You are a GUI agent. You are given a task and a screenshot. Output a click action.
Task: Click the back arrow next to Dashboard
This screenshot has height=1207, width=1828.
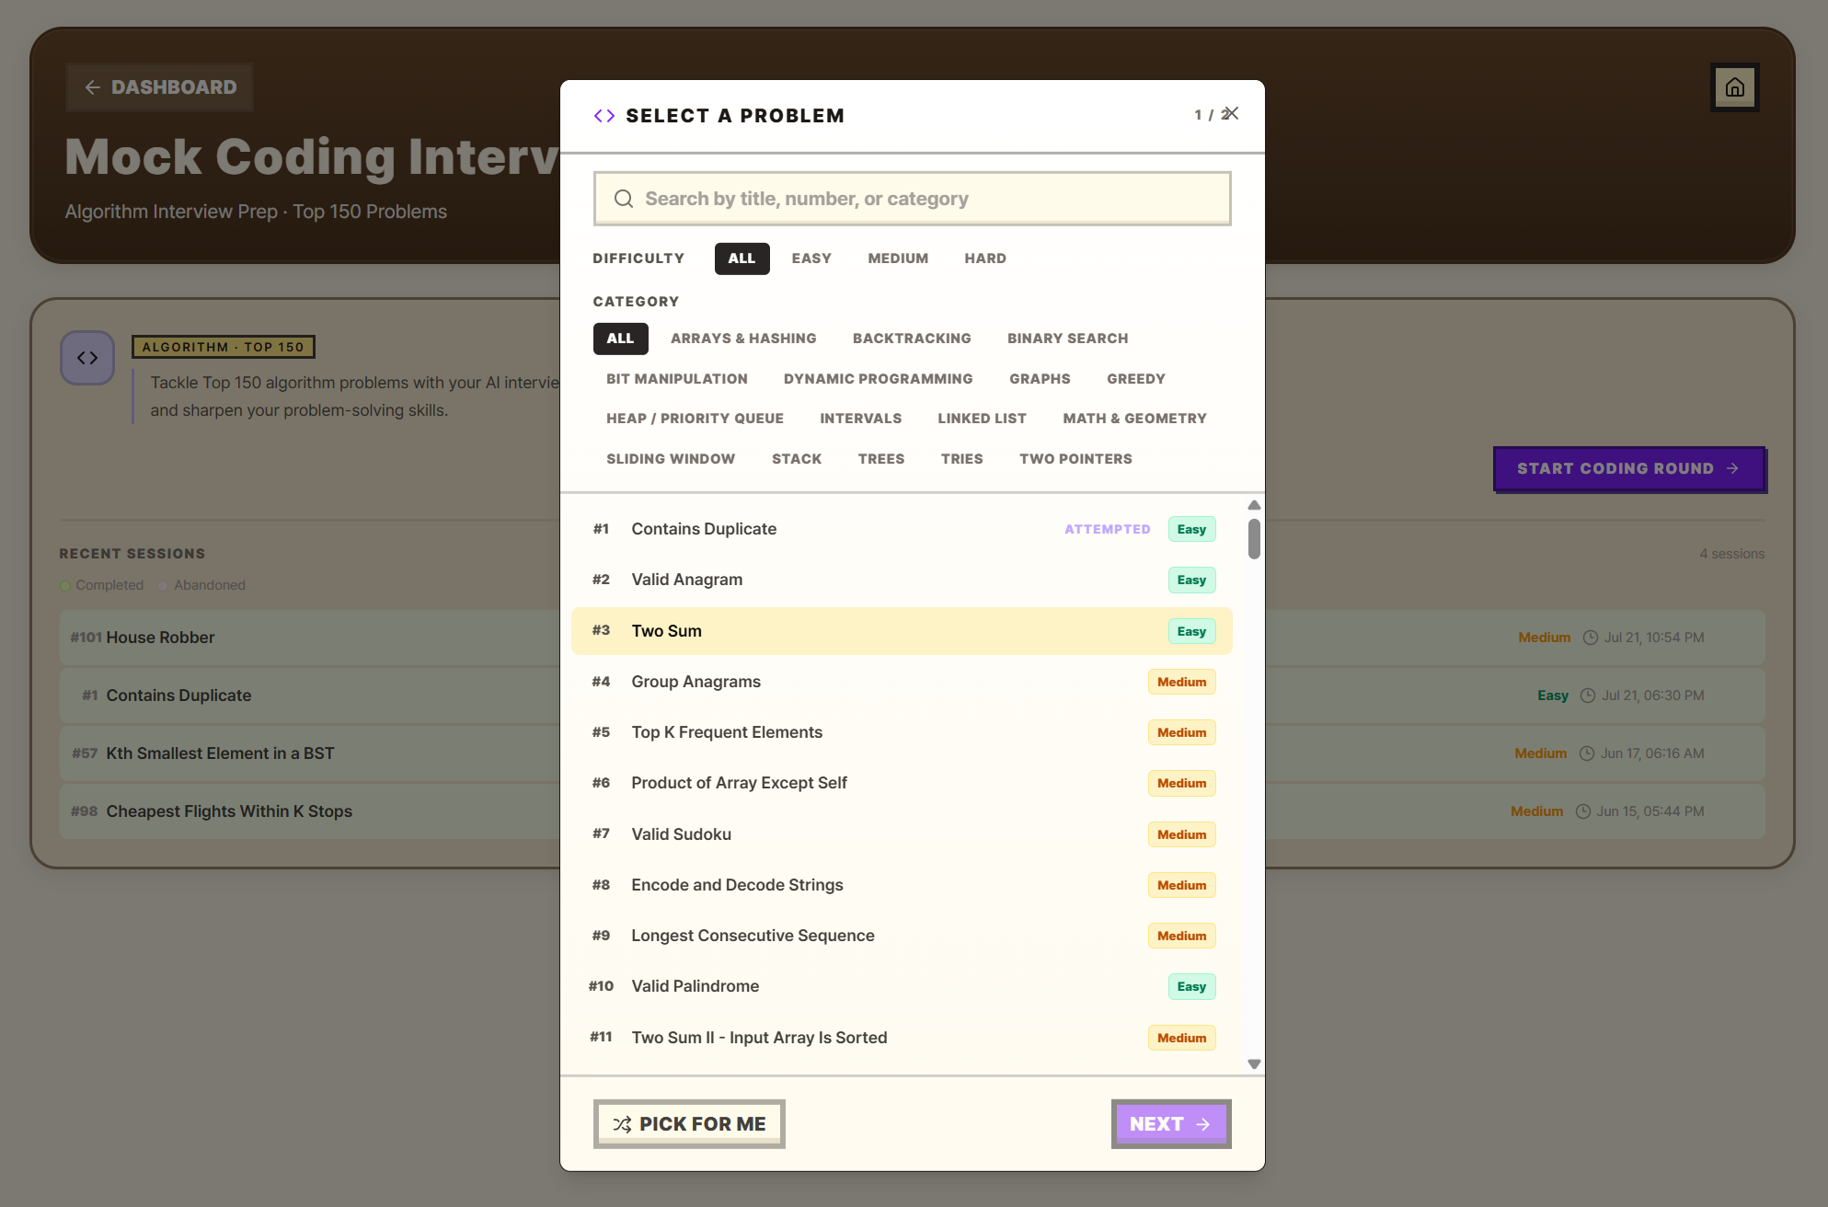(x=92, y=87)
